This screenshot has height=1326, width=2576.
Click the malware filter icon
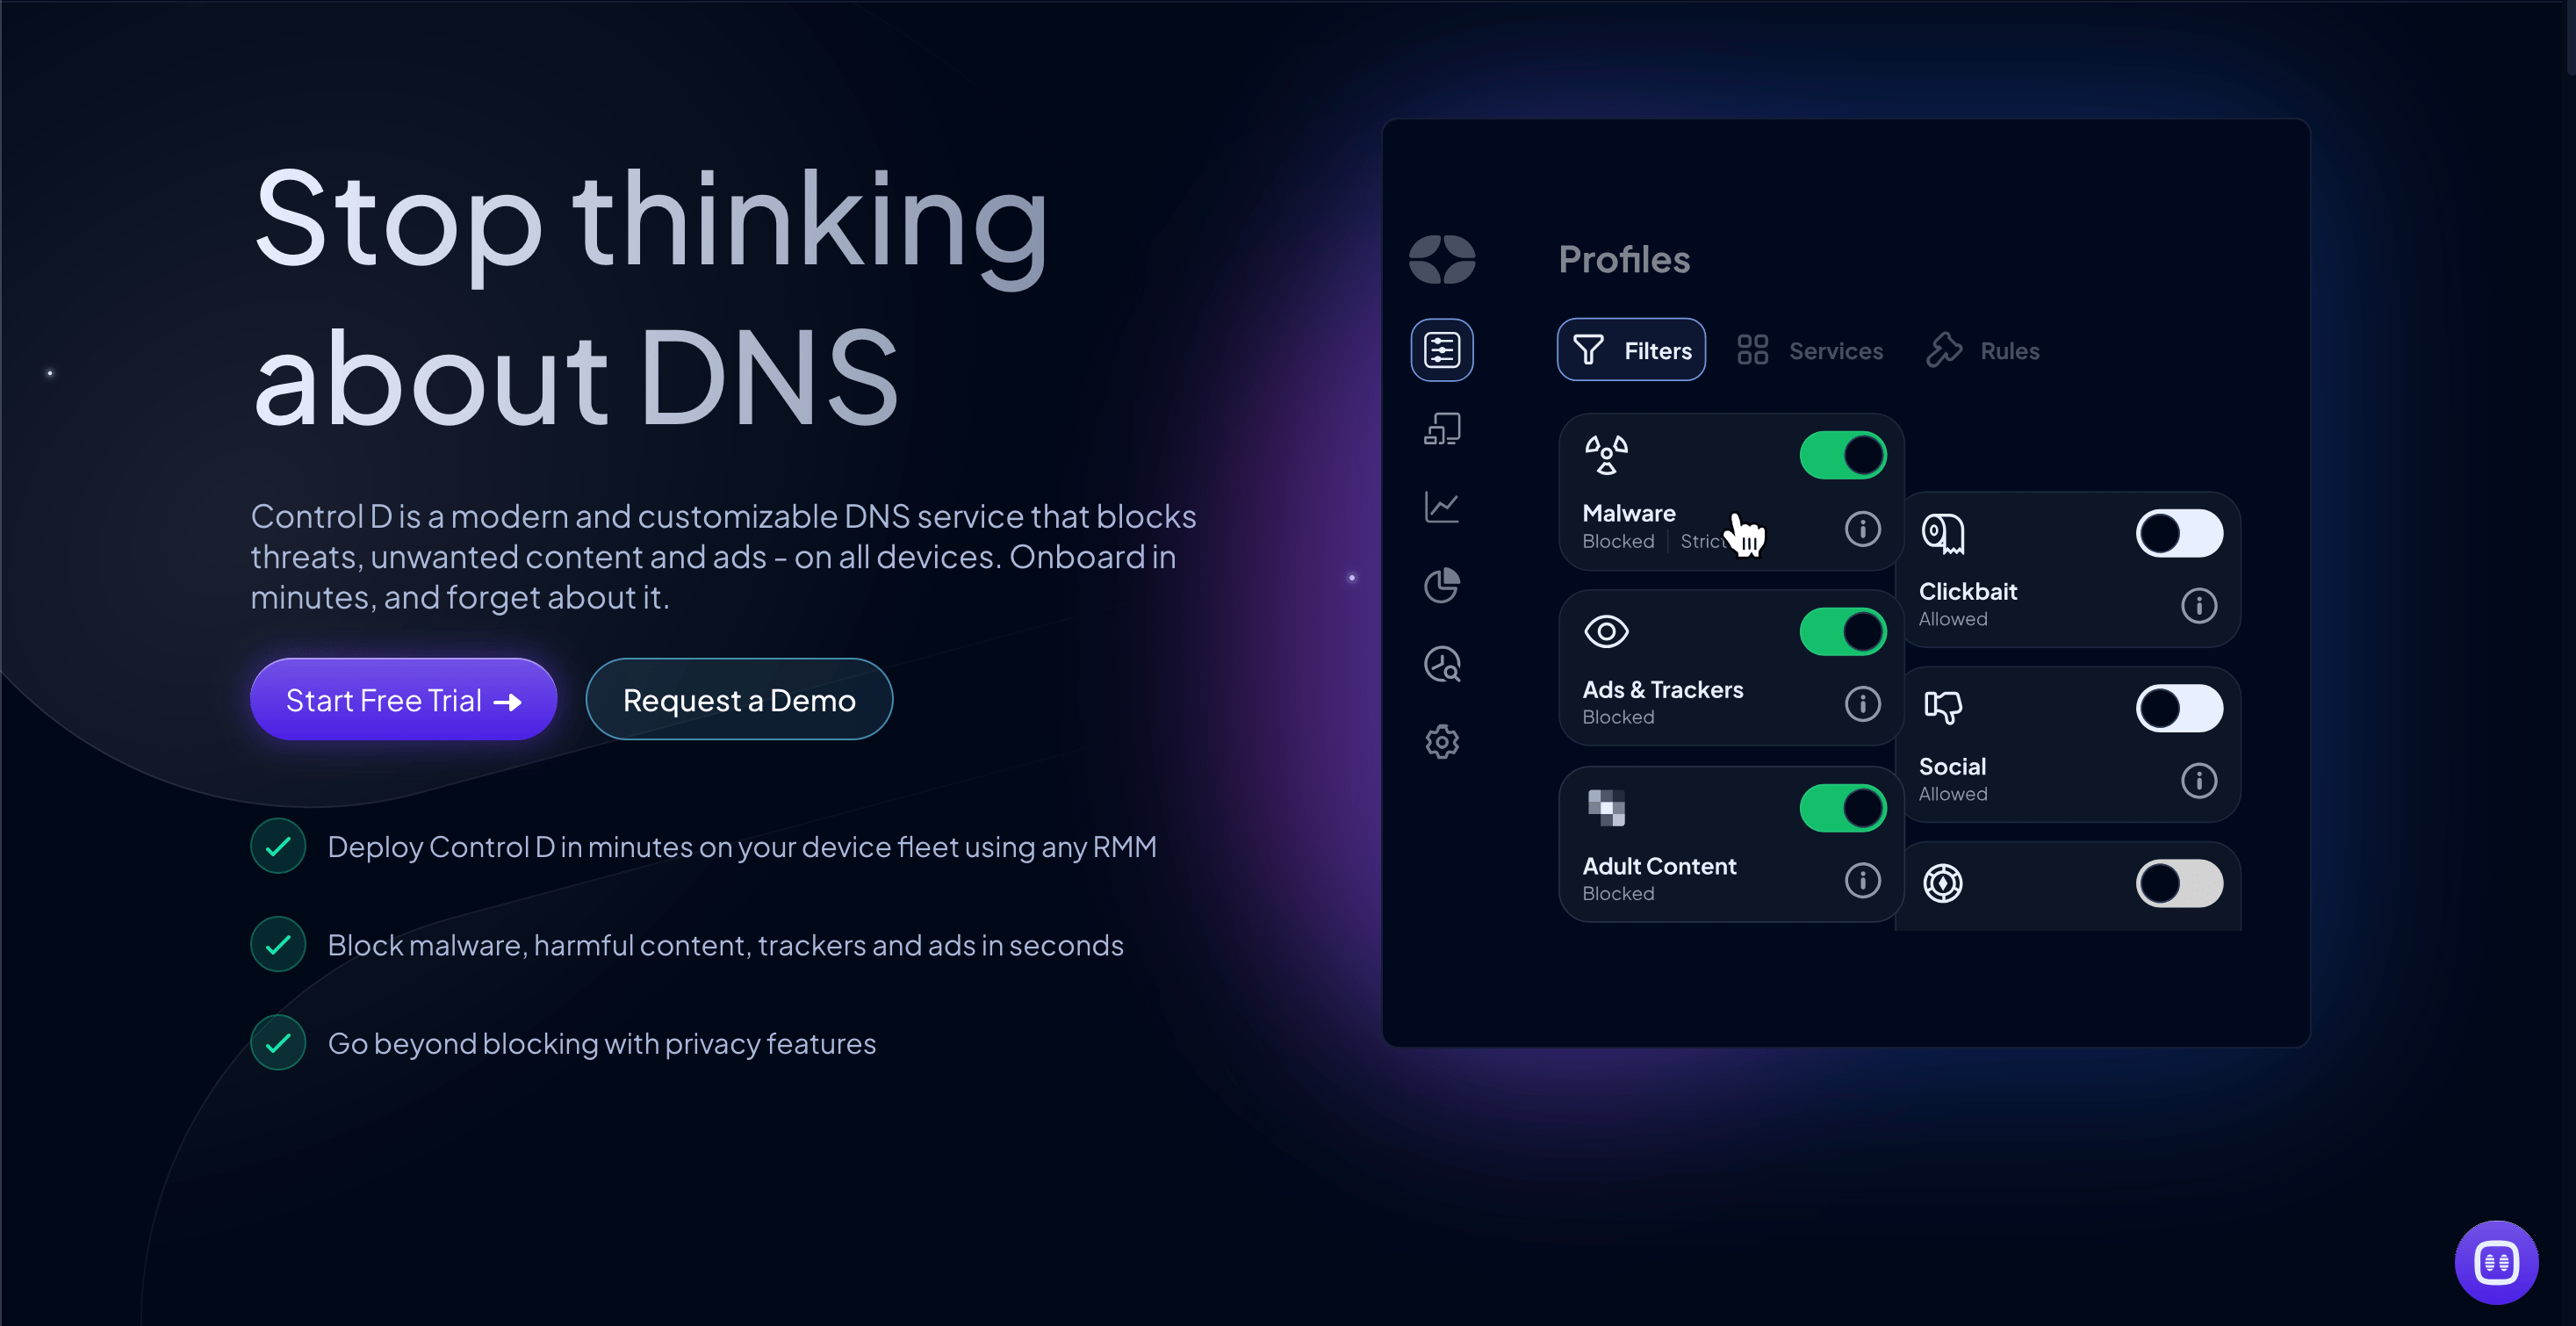tap(1606, 450)
